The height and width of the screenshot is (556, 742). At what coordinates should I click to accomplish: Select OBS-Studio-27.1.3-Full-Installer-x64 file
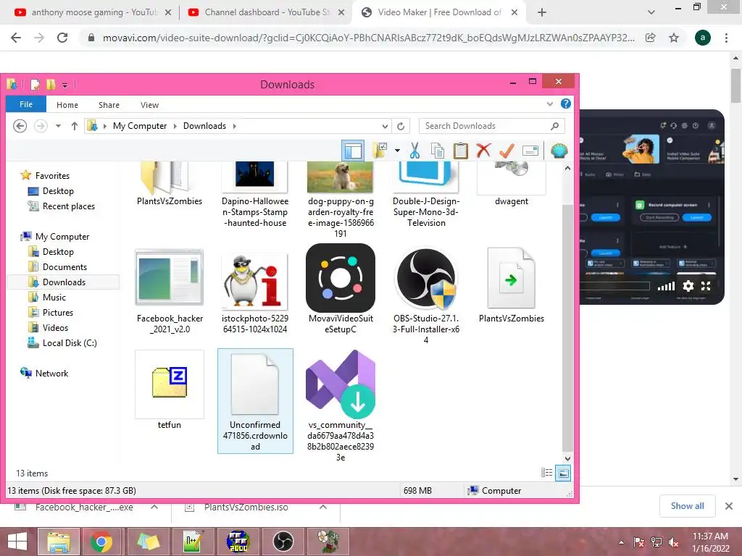[426, 295]
